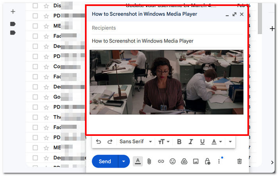Attach files with the paperclip icon

149,161
